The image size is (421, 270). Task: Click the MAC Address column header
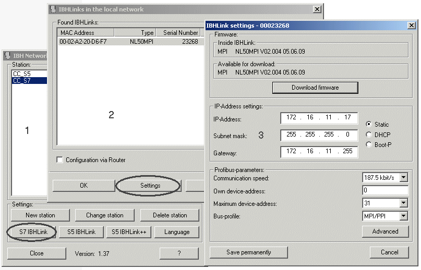point(86,33)
